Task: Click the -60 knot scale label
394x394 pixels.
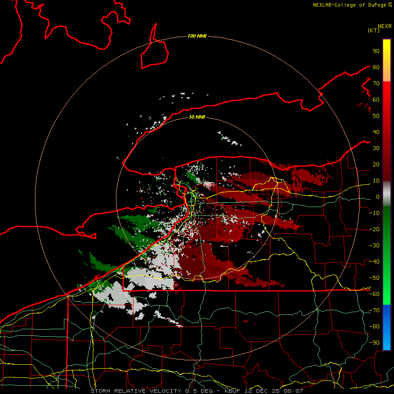Action: [374, 294]
